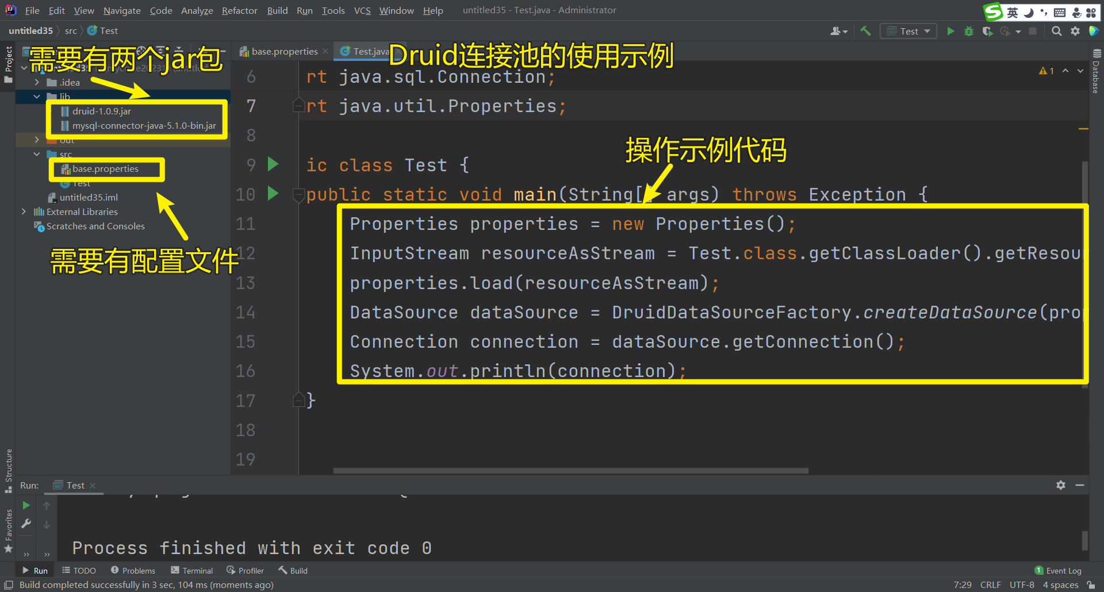Open the Event Log button

(1058, 570)
